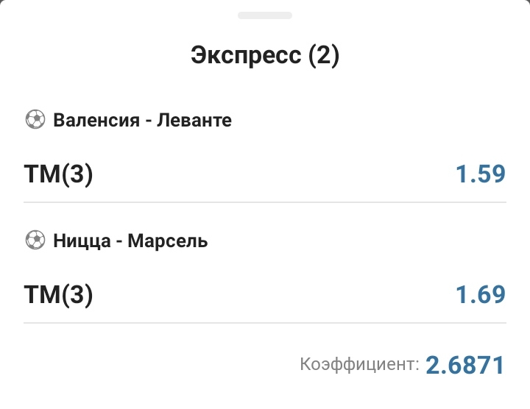Tap the total coefficient 2.6871
The height and width of the screenshot is (409, 530).
(x=465, y=364)
